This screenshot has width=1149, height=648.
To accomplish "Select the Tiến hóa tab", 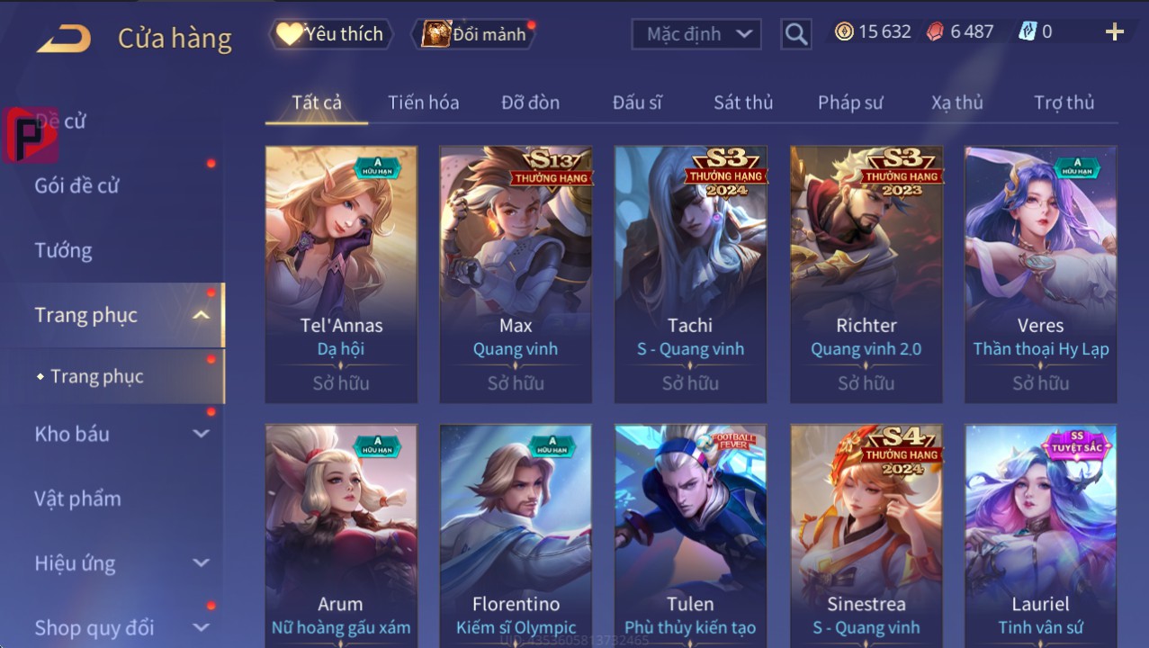I will click(x=424, y=103).
